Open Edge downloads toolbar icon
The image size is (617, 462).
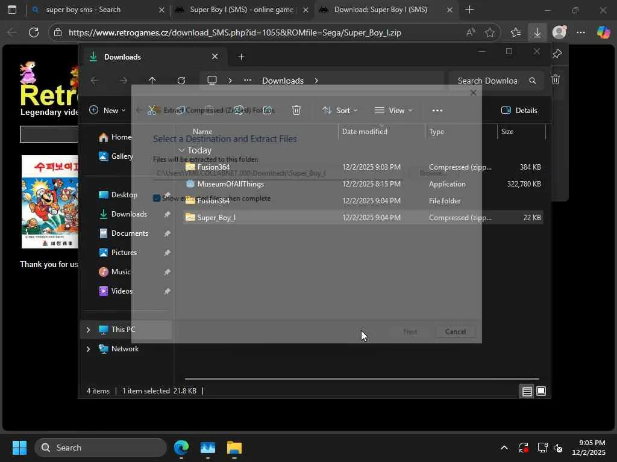(537, 32)
